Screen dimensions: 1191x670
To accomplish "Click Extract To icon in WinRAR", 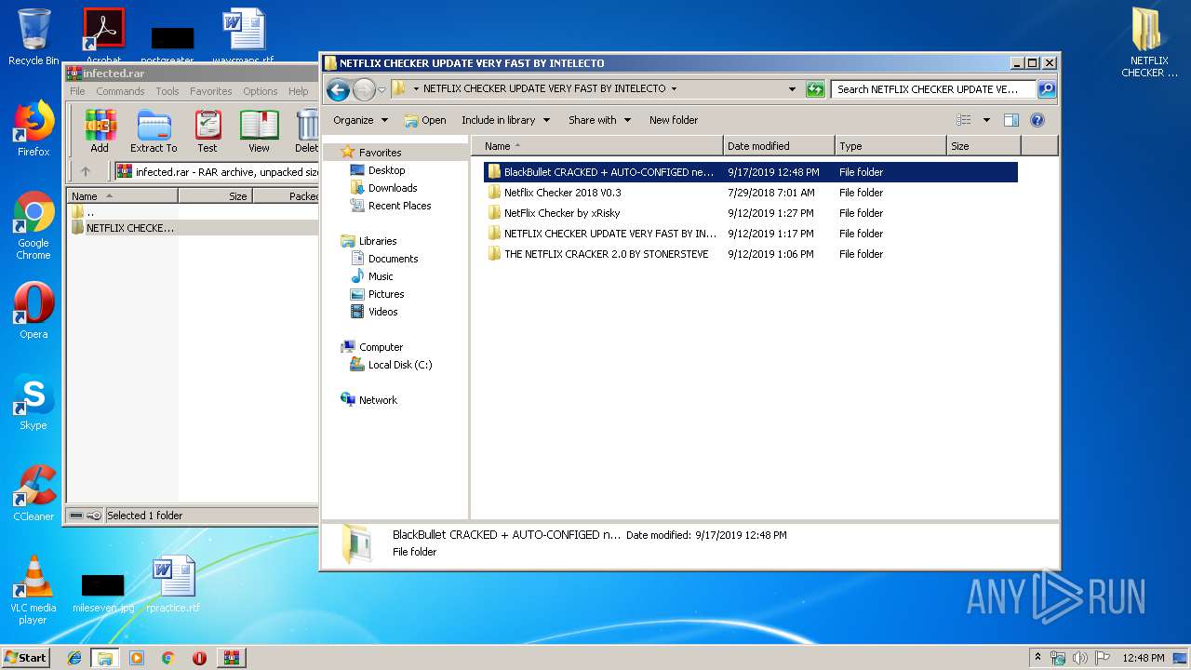I will pos(154,131).
